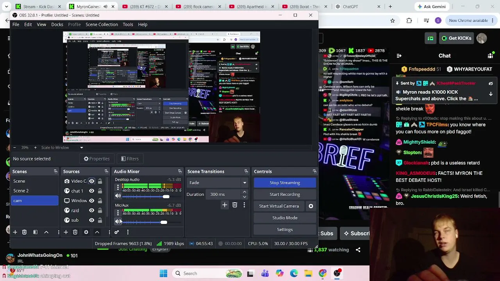Float the Scene Transitions dock icon

coord(246,171)
